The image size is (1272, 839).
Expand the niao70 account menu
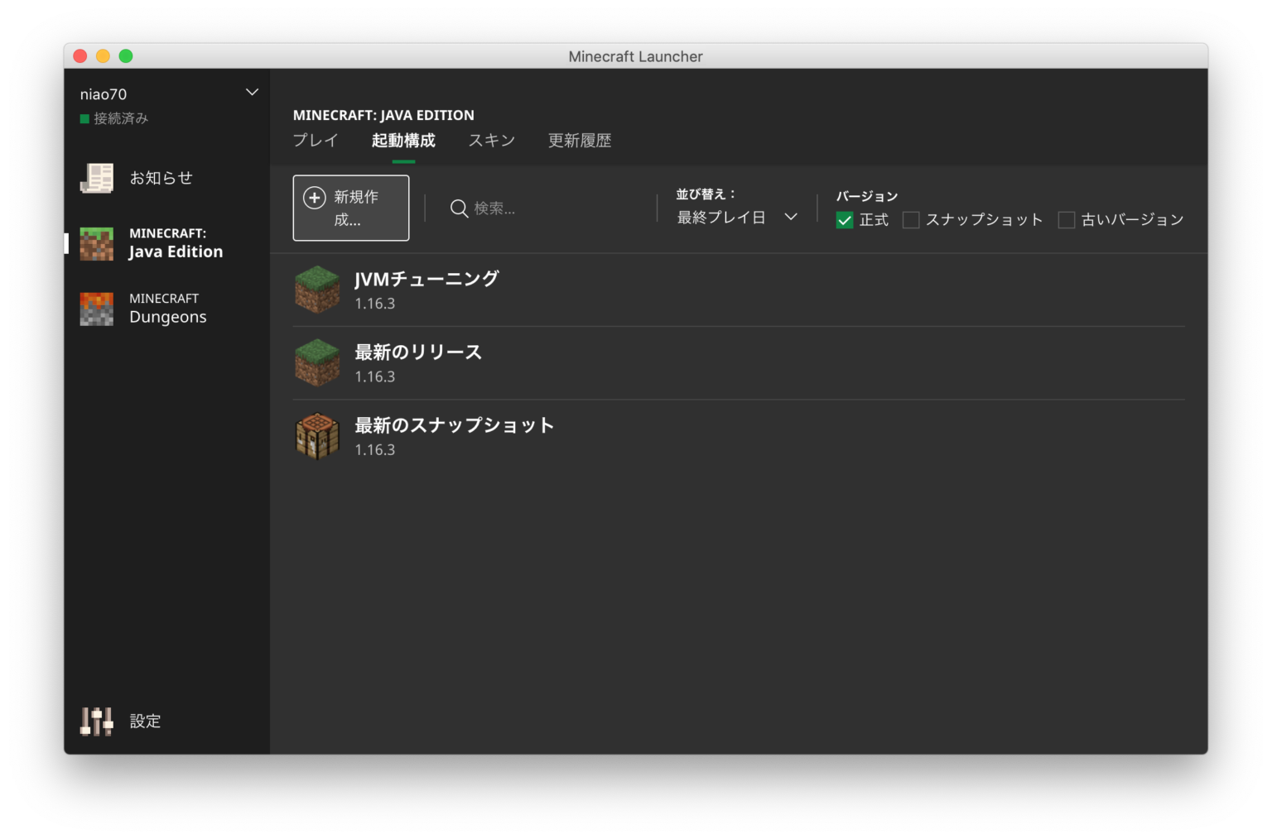251,93
